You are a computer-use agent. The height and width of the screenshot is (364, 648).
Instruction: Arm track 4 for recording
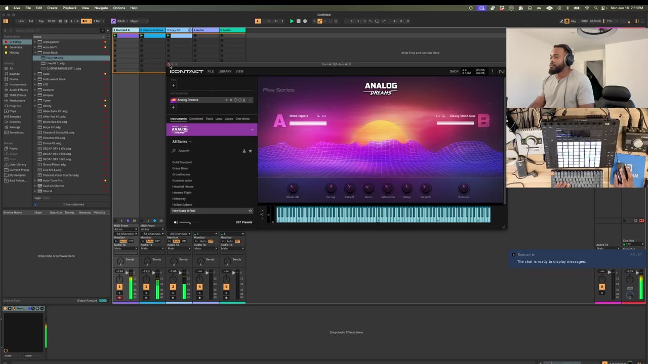199,298
